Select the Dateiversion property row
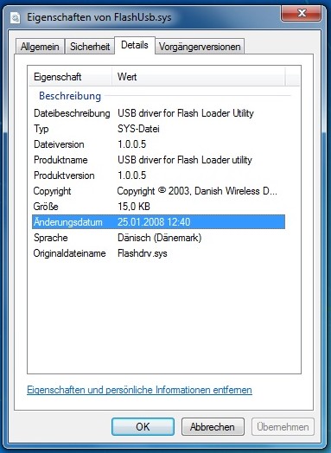This screenshot has width=331, height=453. tap(158, 144)
